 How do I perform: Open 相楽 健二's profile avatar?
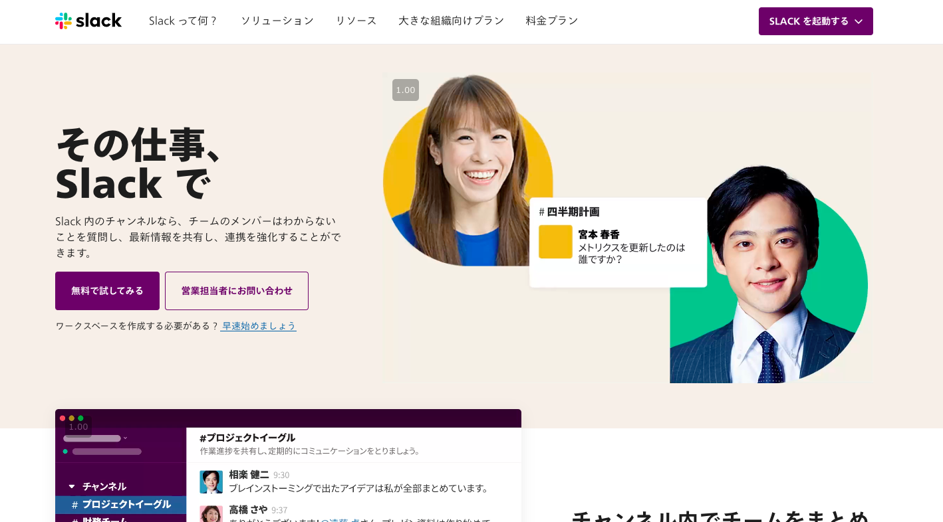pyautogui.click(x=211, y=482)
